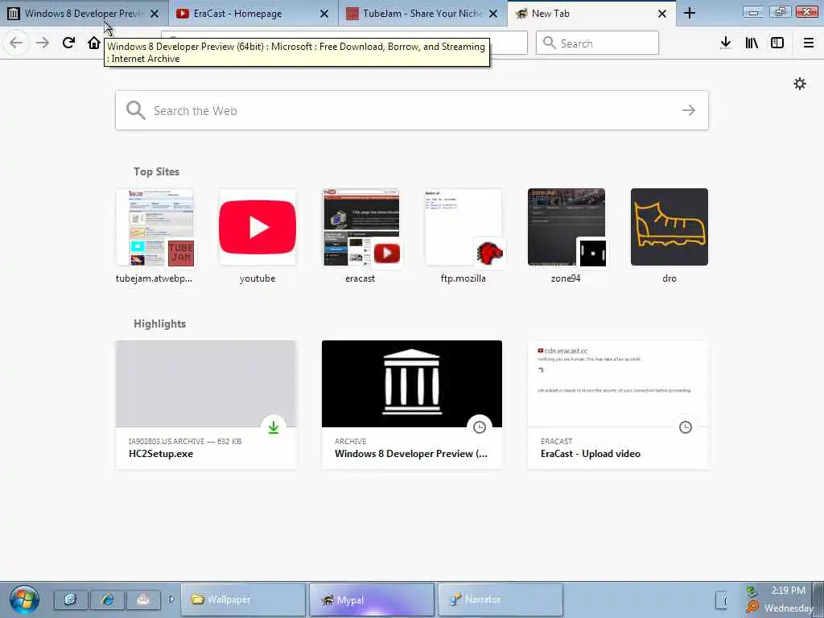The height and width of the screenshot is (618, 824).
Task: Open the Library bookshelf icon
Action: (752, 43)
